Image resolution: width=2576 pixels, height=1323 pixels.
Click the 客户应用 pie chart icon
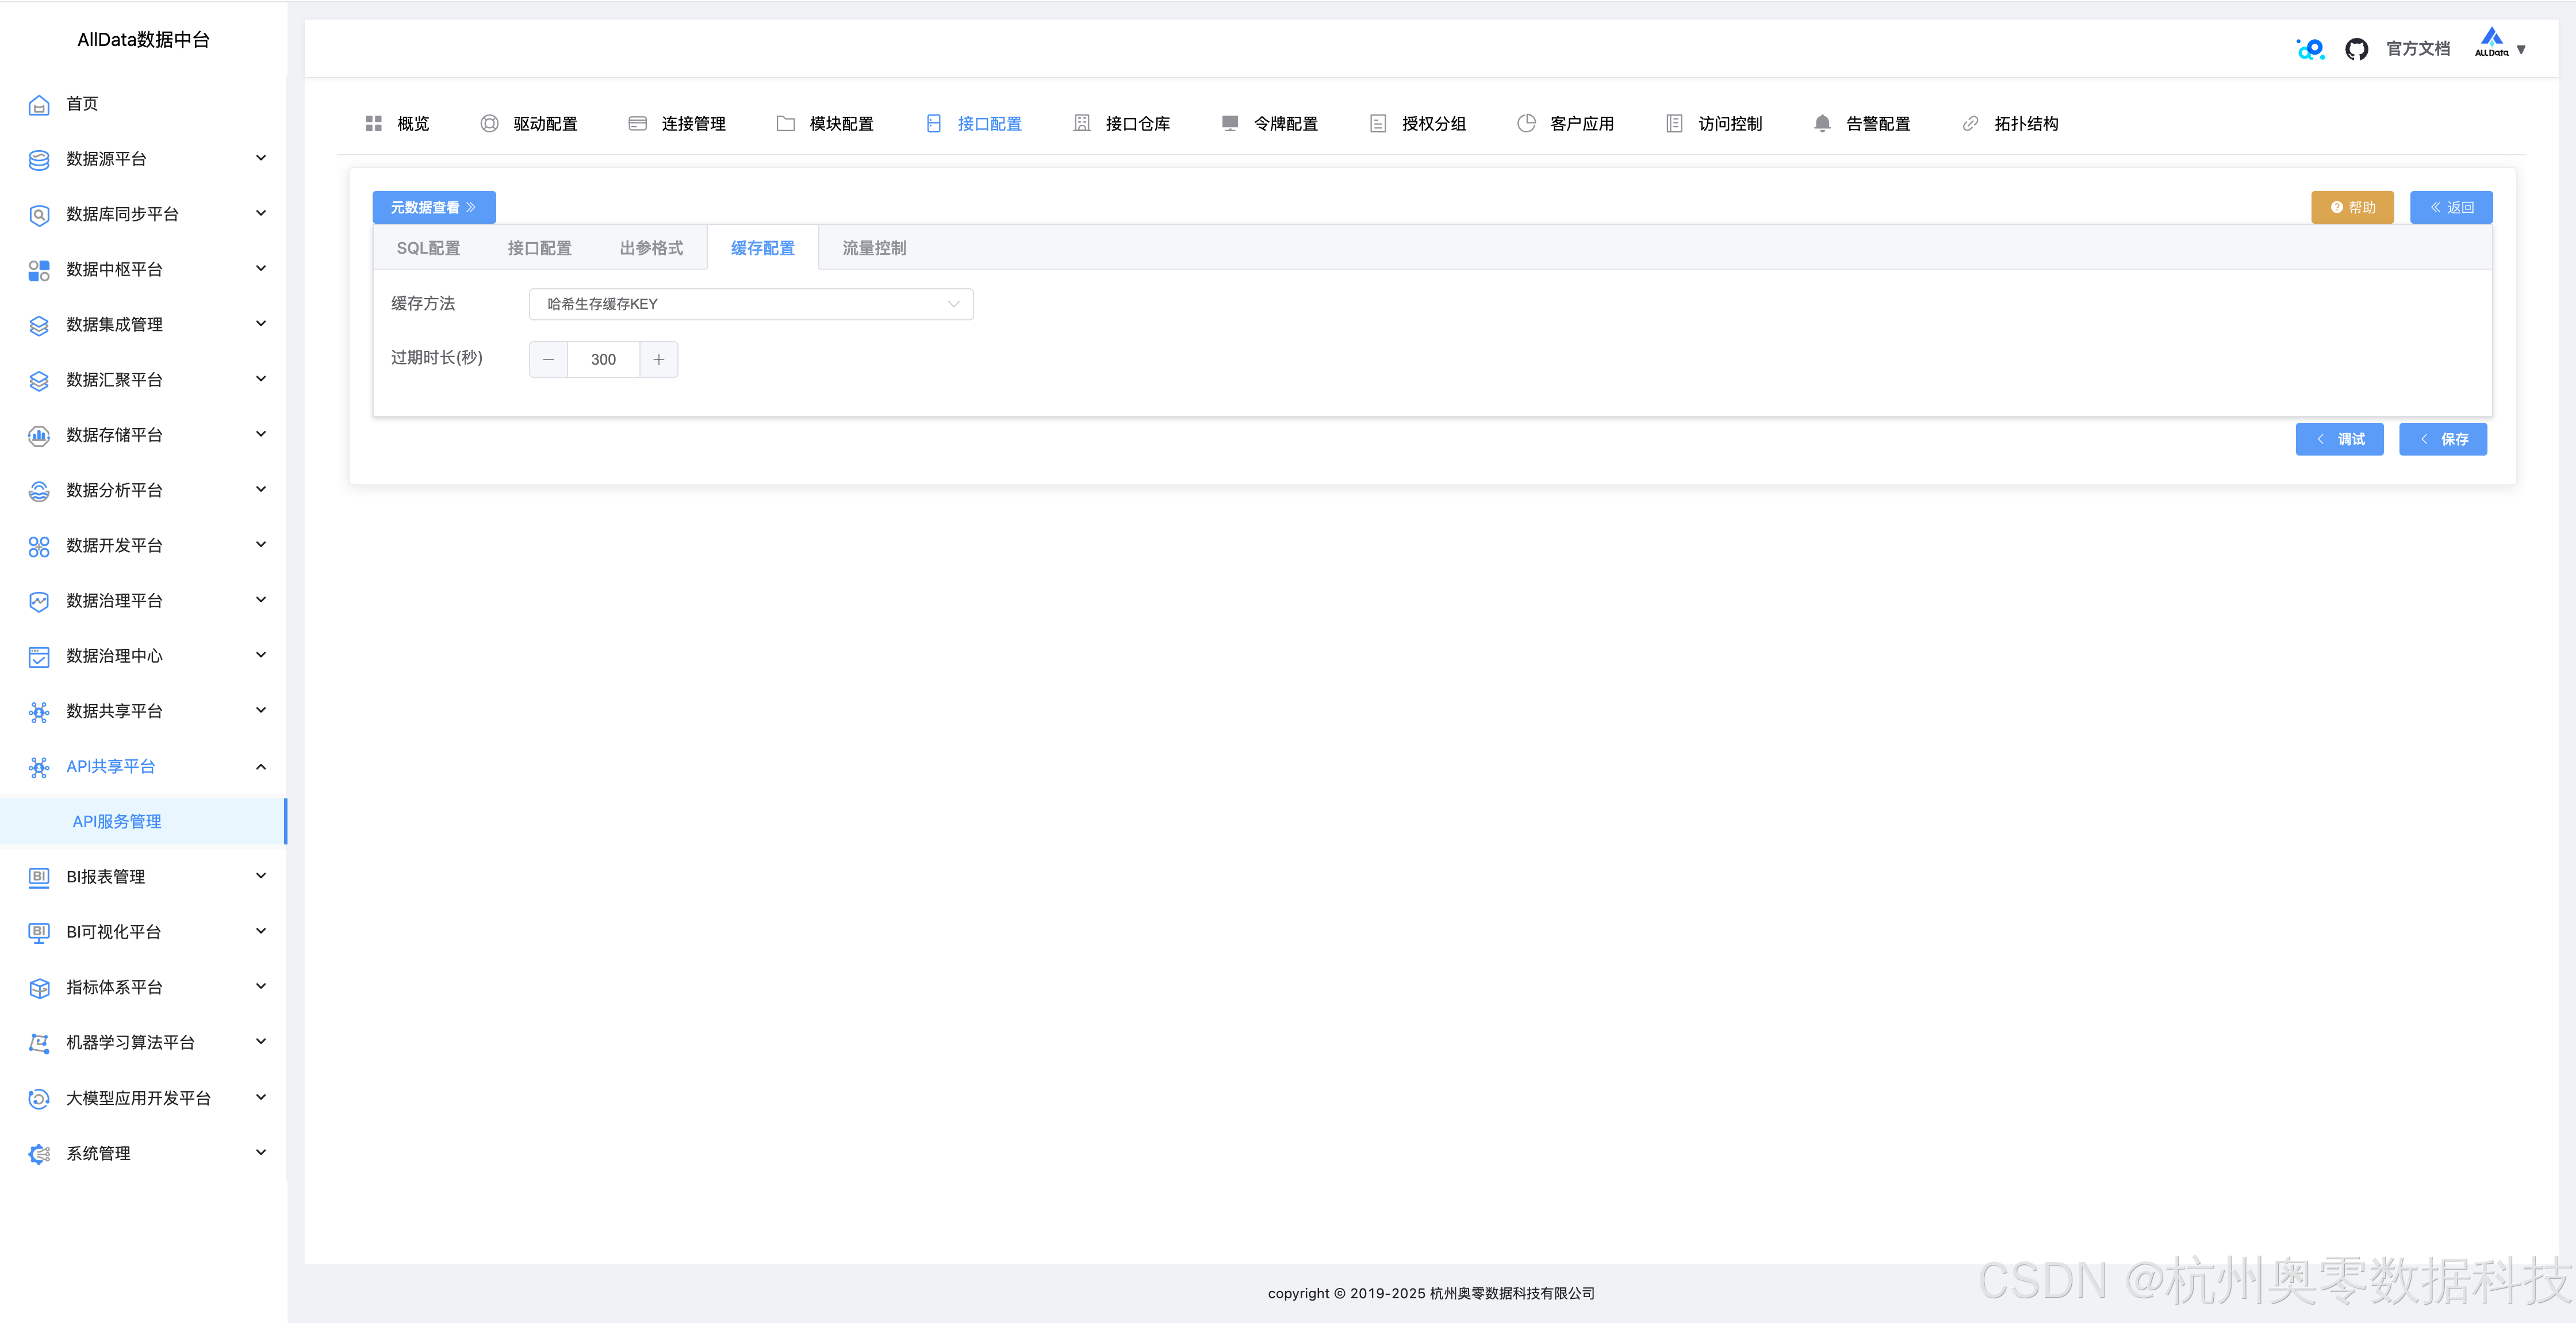[1526, 123]
